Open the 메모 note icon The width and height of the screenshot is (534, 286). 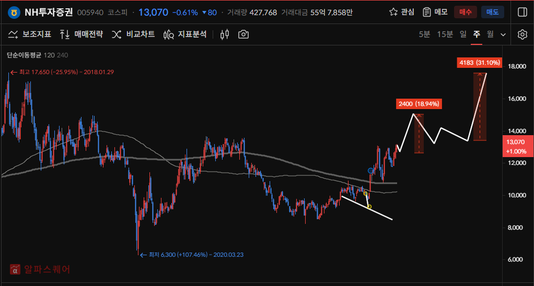(x=427, y=12)
